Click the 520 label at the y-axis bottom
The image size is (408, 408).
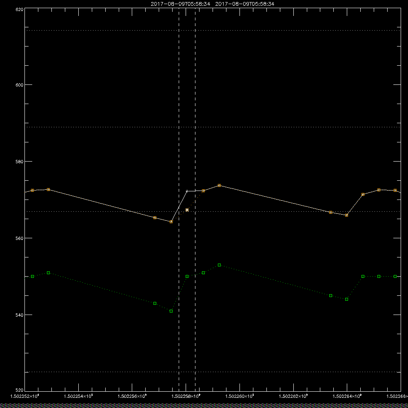20,390
